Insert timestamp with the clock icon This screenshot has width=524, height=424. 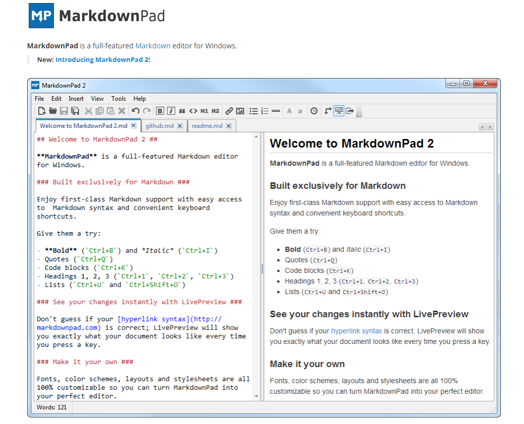pyautogui.click(x=314, y=111)
